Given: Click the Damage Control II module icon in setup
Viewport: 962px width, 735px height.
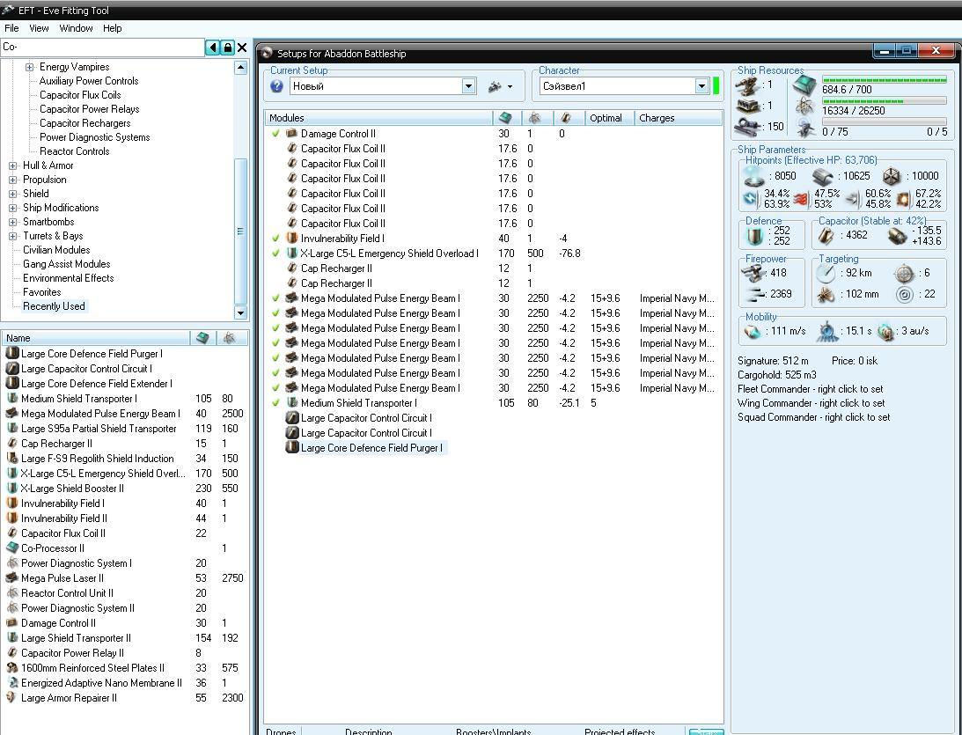Looking at the screenshot, I should tap(292, 134).
